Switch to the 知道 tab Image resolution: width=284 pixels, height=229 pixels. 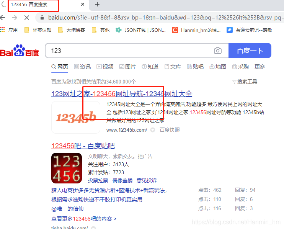[150, 67]
